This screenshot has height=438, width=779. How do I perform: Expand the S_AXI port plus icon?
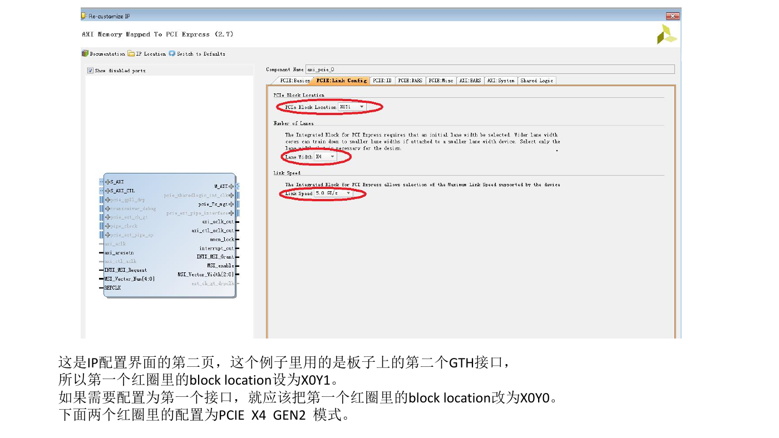click(x=108, y=182)
